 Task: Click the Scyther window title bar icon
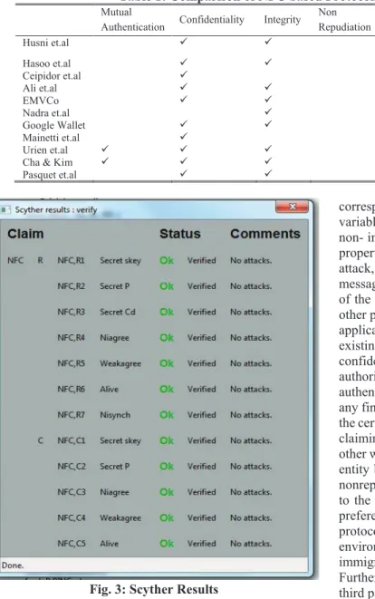point(5,209)
